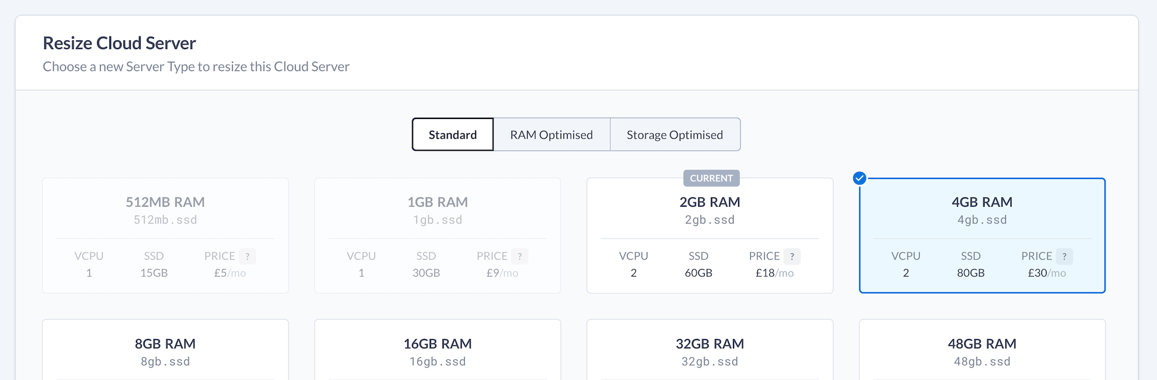
Task: Click the 8gb.ssd slug text
Action: point(165,362)
